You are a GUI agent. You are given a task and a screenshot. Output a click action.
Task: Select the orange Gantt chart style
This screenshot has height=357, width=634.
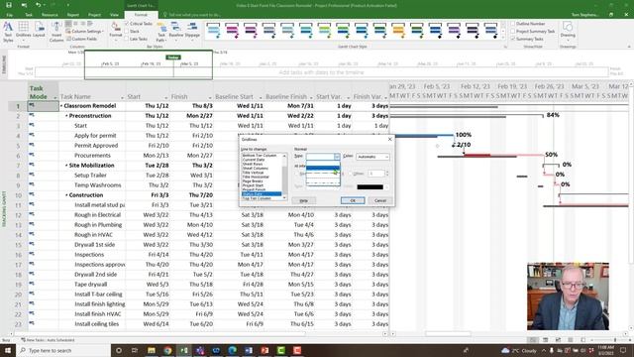(x=398, y=31)
